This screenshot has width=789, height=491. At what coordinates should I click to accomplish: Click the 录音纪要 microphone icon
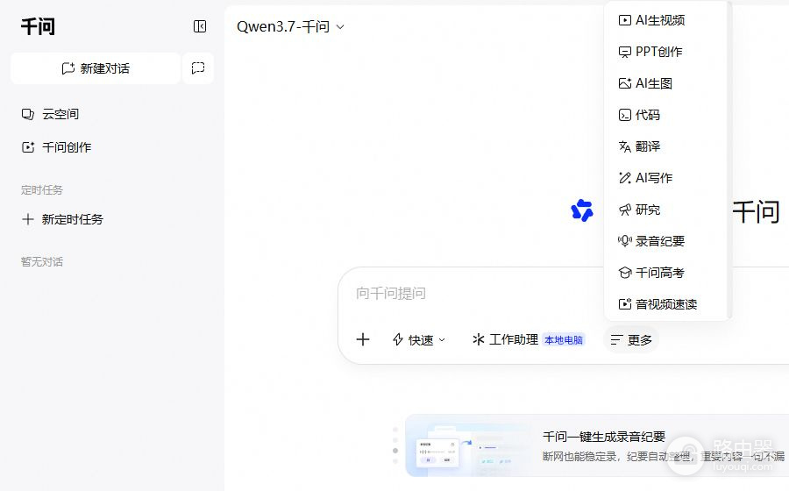(624, 241)
